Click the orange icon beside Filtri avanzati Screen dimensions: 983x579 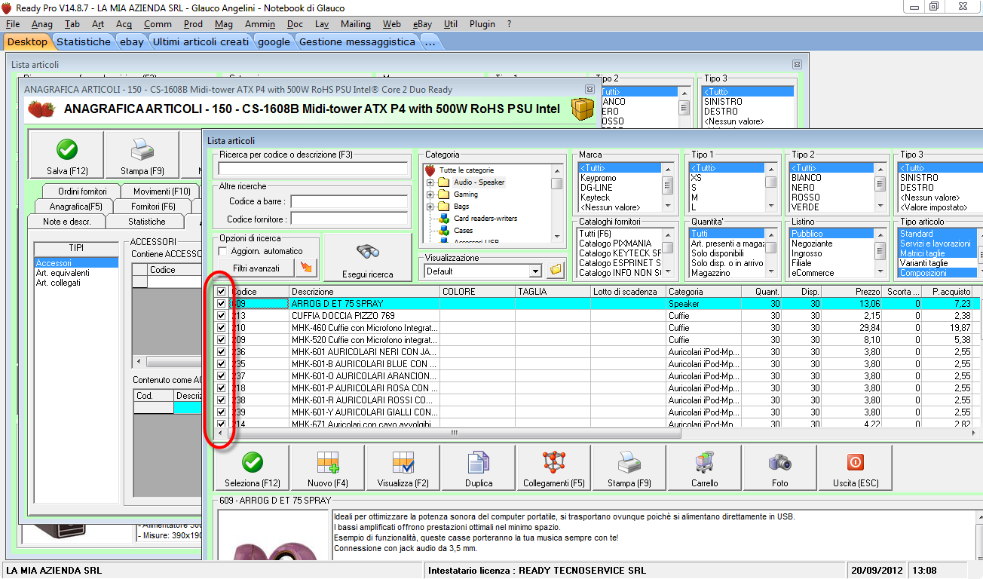coord(308,268)
